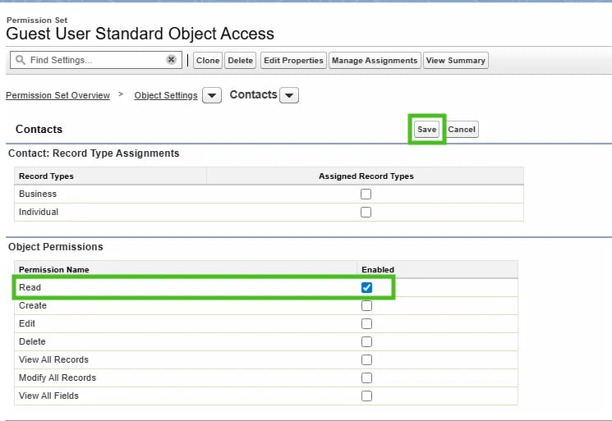
Task: Click Guest User Standard Object Access title
Action: [140, 34]
